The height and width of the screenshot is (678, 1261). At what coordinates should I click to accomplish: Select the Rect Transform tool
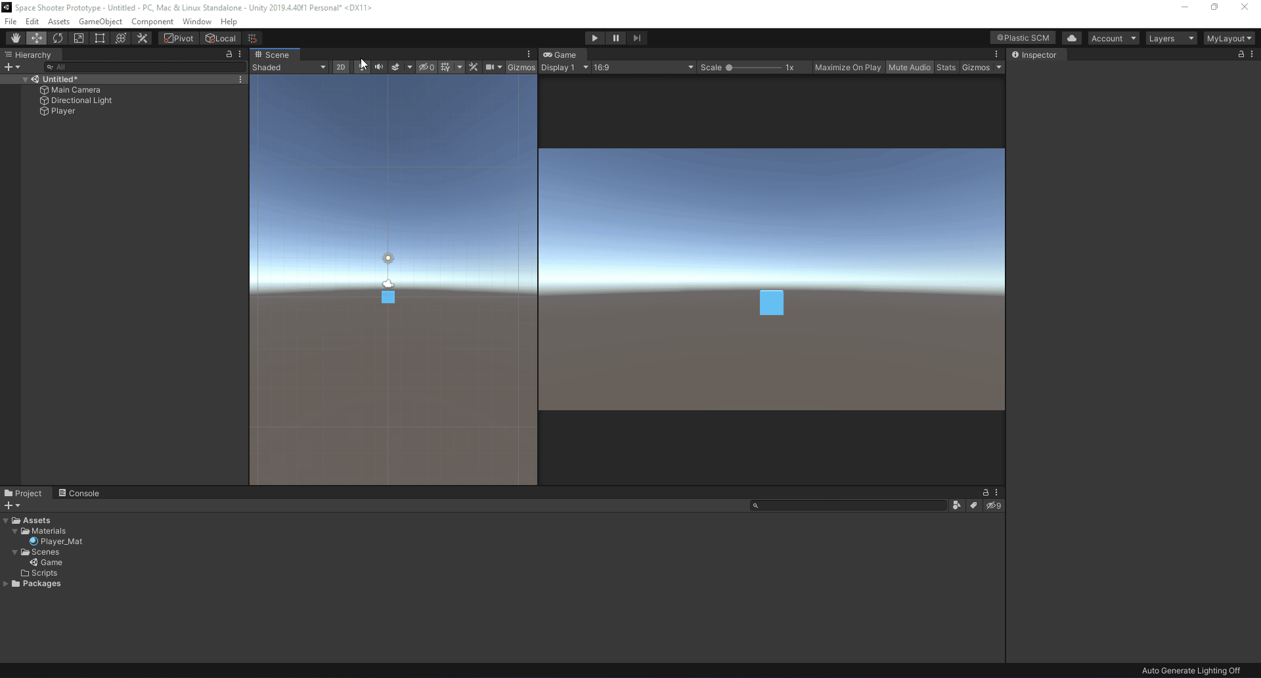click(x=100, y=38)
